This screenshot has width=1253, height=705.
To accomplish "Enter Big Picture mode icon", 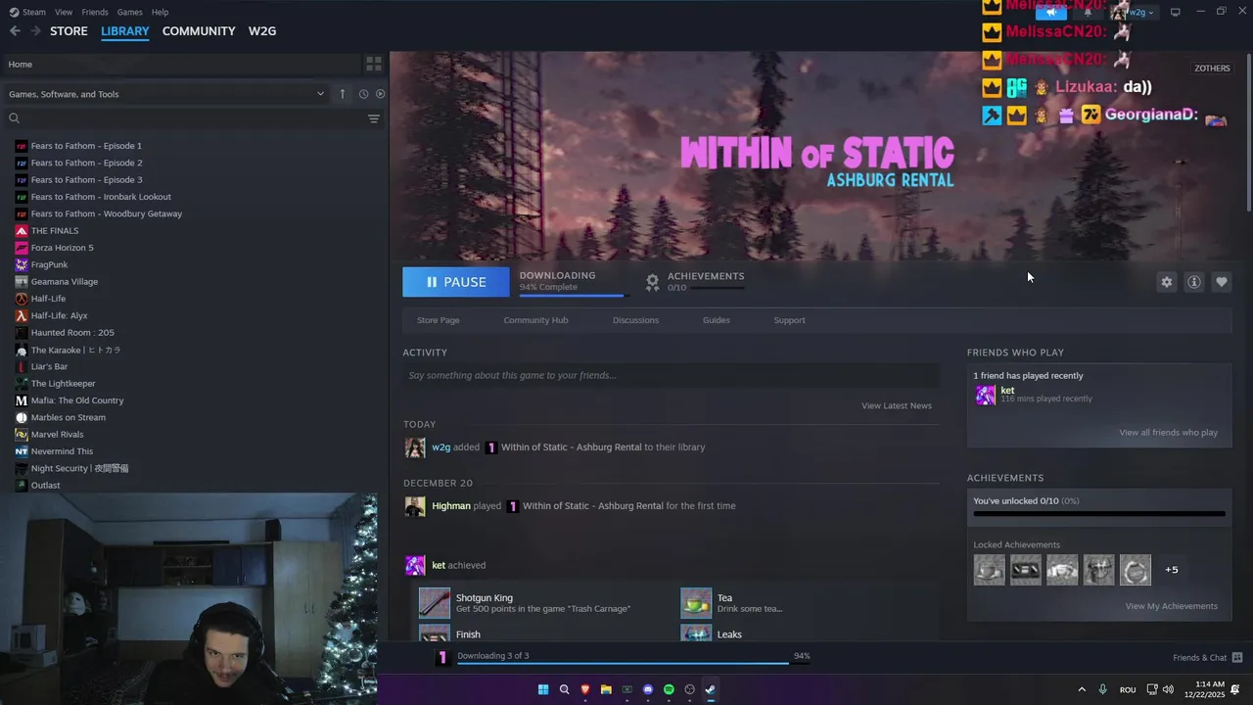I will (1176, 12).
